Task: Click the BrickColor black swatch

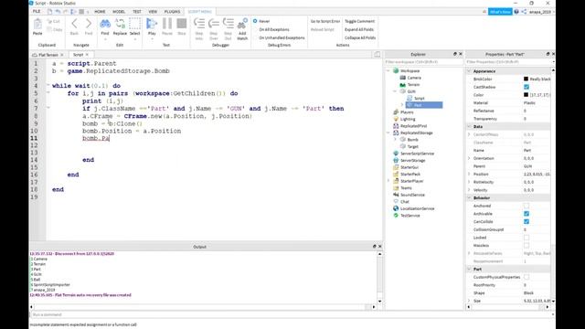Action: (526, 80)
